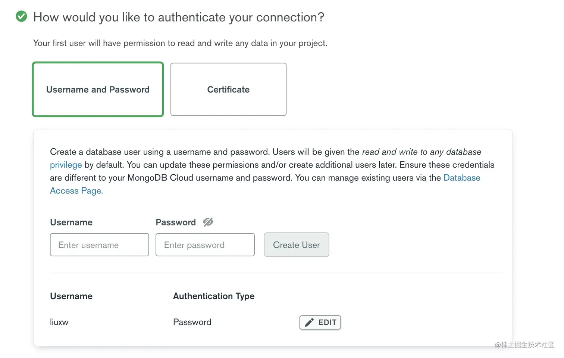Click the pencil icon for user liuxw

(x=309, y=323)
